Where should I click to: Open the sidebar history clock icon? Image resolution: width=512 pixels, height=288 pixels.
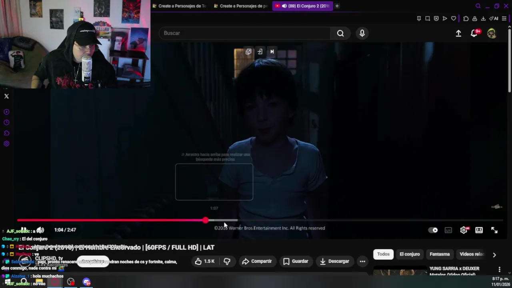[6, 122]
